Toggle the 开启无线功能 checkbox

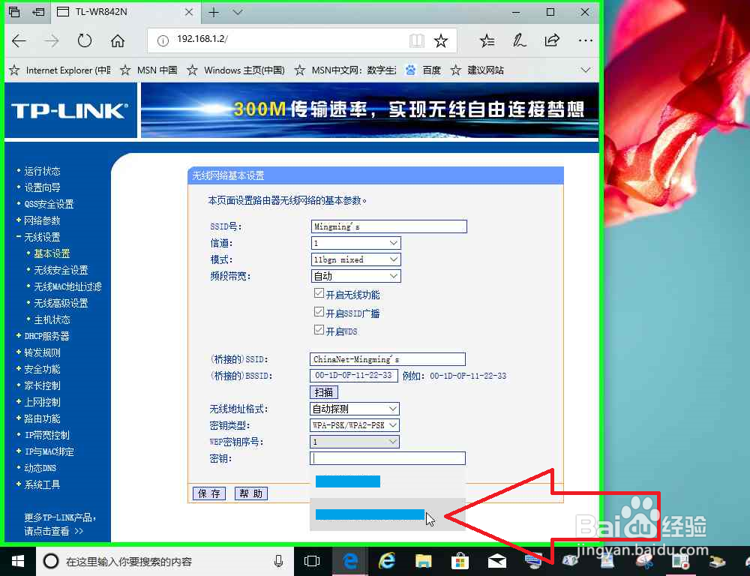(x=319, y=293)
